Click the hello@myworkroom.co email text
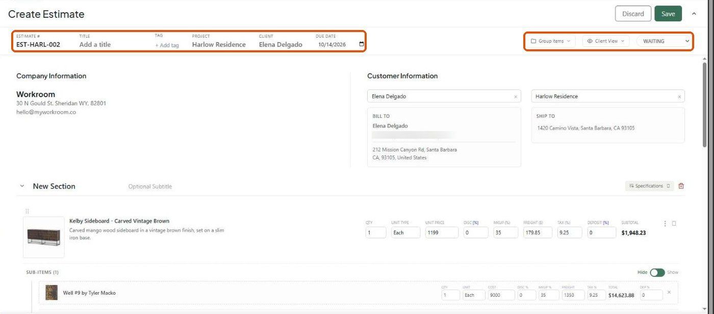This screenshot has width=714, height=314. point(46,112)
